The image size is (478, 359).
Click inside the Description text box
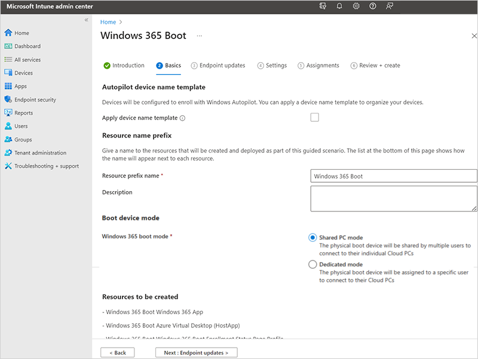tap(393, 197)
